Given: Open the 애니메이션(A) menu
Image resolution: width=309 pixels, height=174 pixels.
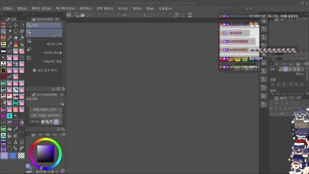Looking at the screenshot, I should pos(66,8).
